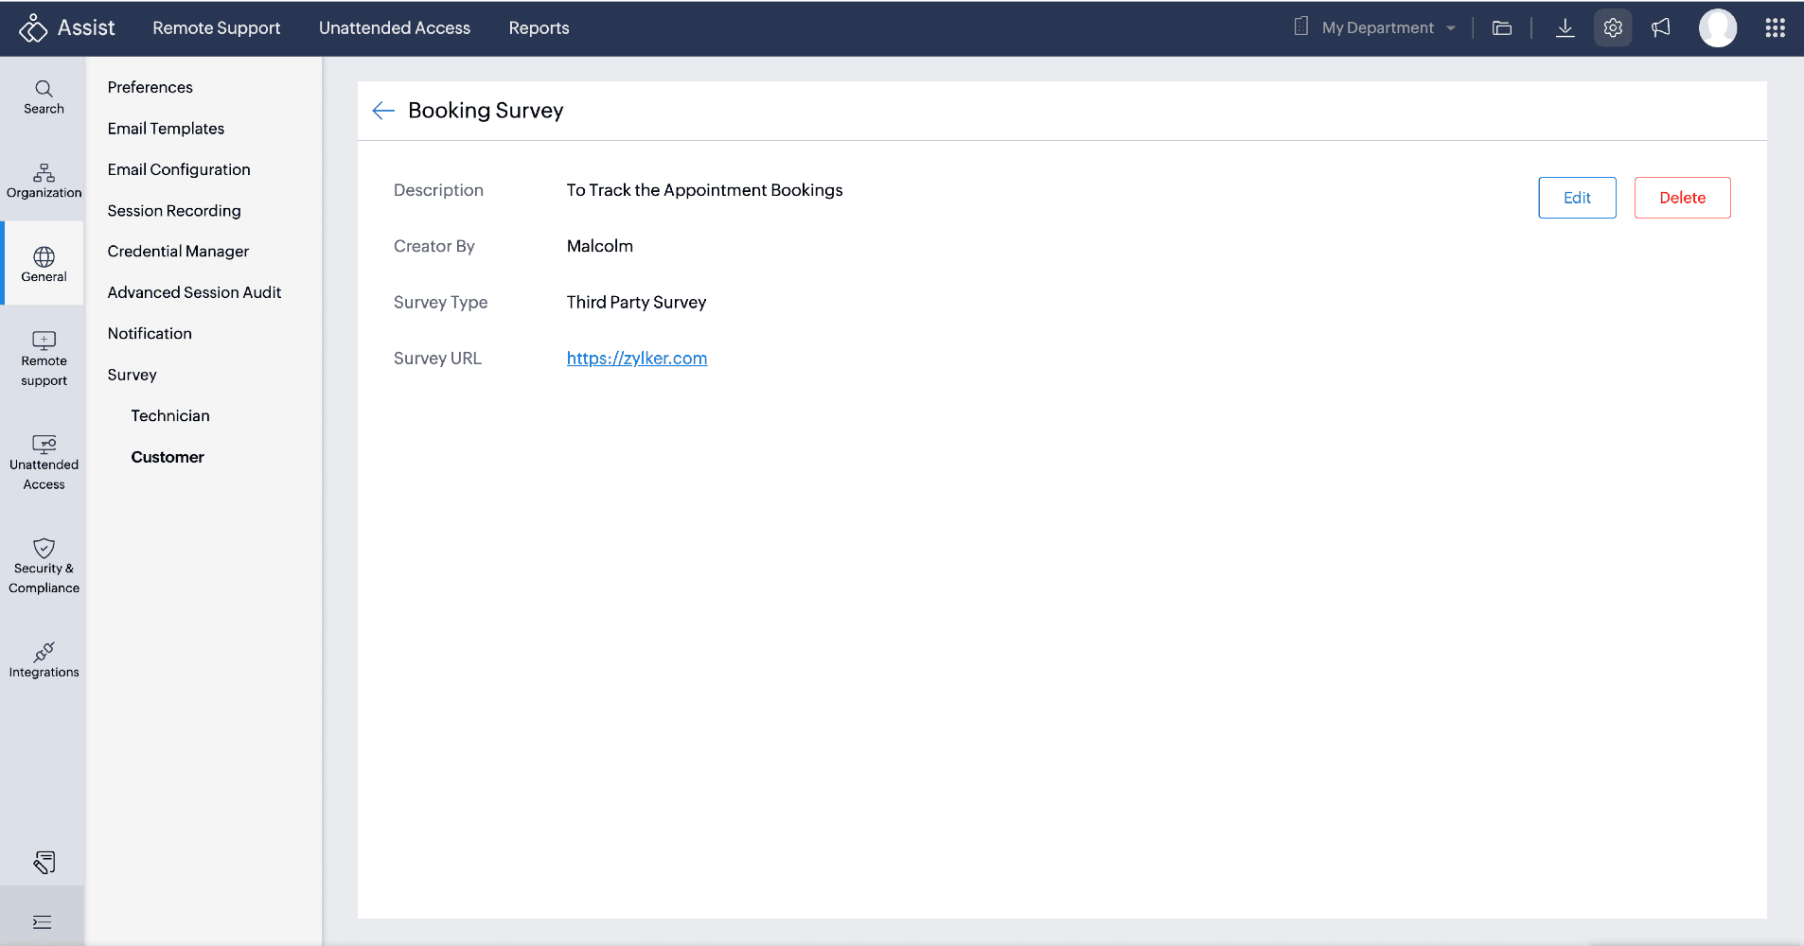Select Technician under Survey
The width and height of the screenshot is (1804, 946).
(x=170, y=415)
